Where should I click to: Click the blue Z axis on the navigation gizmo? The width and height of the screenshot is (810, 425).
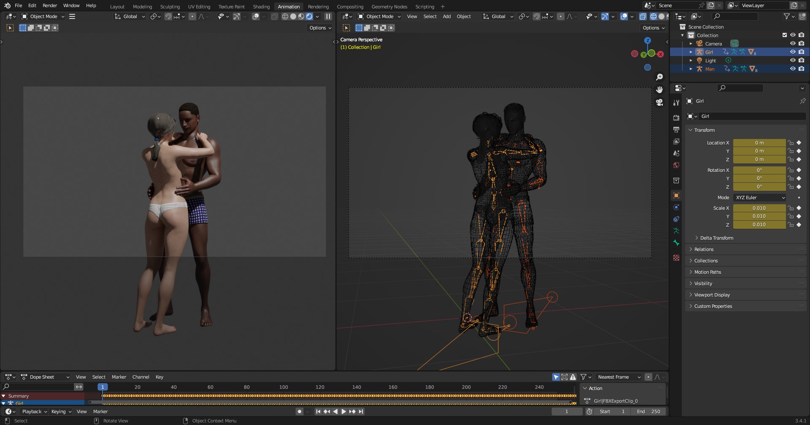click(x=647, y=40)
